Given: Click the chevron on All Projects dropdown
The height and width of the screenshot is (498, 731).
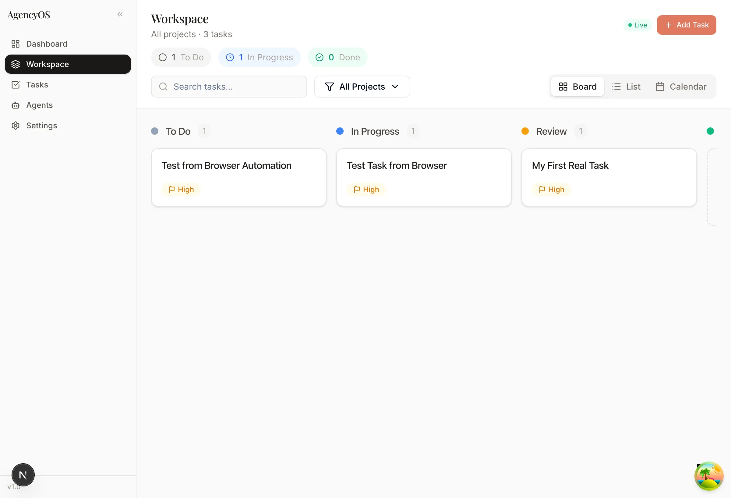Looking at the screenshot, I should [x=395, y=87].
